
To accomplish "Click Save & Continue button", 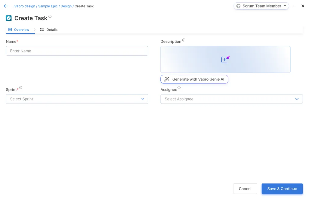I will pos(282,189).
